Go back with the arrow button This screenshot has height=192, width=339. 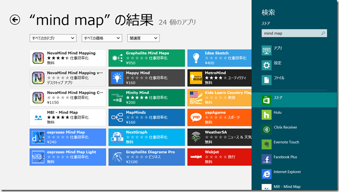click(x=15, y=20)
